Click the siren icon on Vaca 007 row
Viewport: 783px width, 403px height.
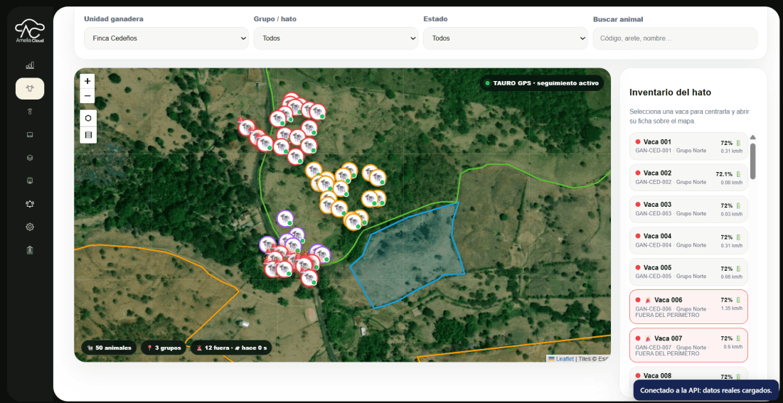click(x=648, y=338)
